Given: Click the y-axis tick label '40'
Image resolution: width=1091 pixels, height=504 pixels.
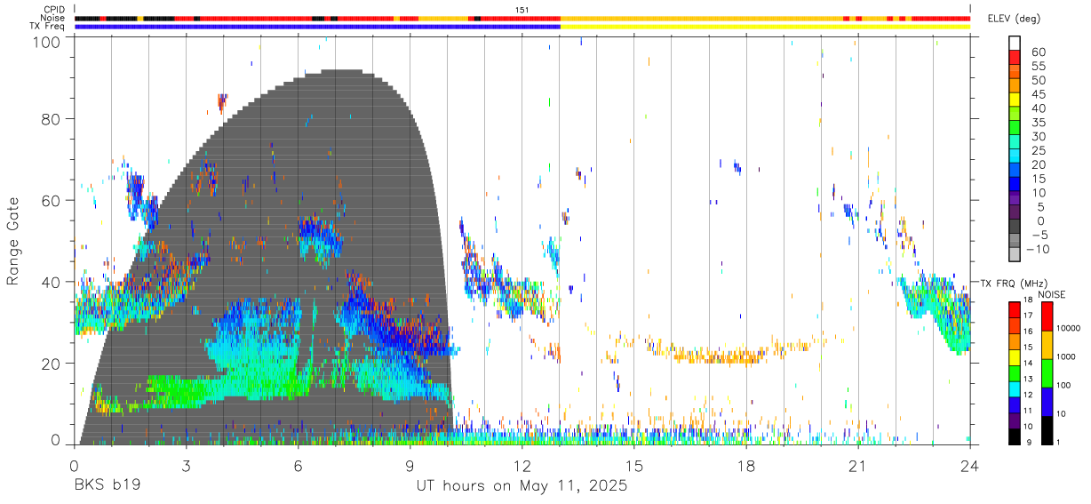Looking at the screenshot, I should tap(52, 282).
